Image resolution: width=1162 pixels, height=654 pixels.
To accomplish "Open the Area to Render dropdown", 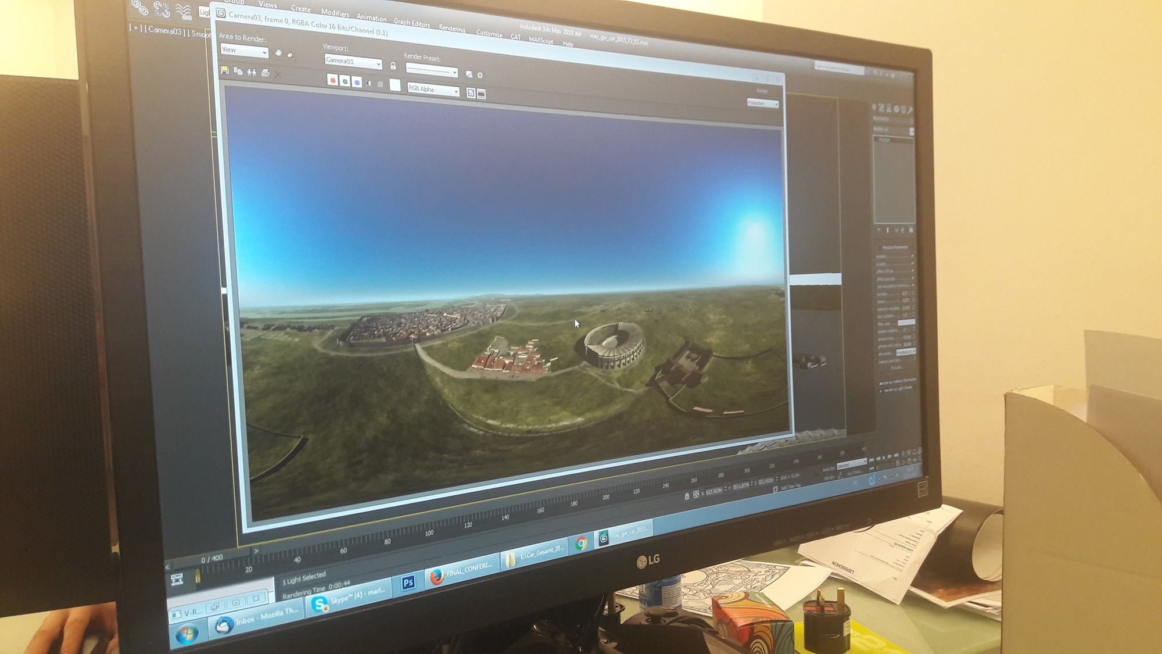I will [245, 51].
